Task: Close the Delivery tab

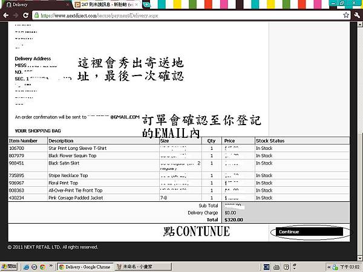Action: pos(68,5)
